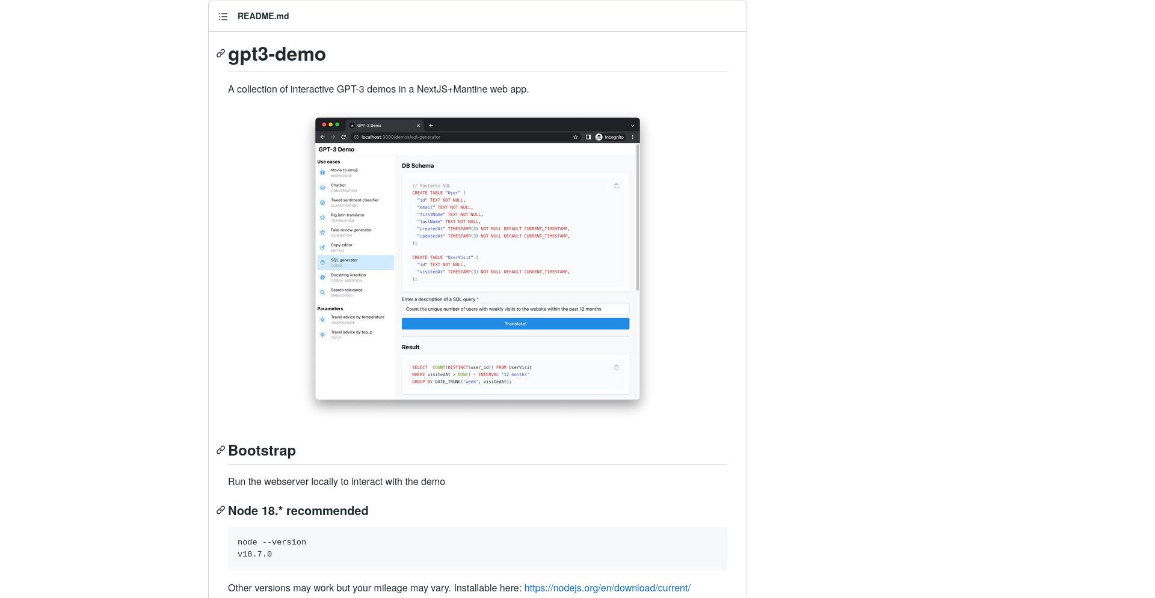Viewport: 1155px width, 598px height.
Task: Click the 'node --version' code line
Action: [272, 542]
